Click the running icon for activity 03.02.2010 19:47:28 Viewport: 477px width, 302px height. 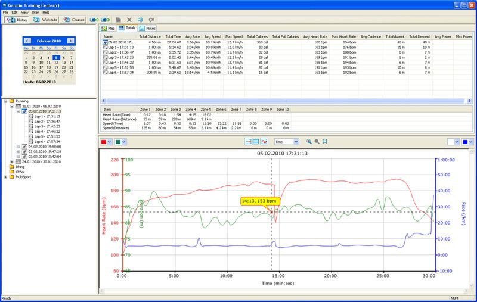pos(24,152)
